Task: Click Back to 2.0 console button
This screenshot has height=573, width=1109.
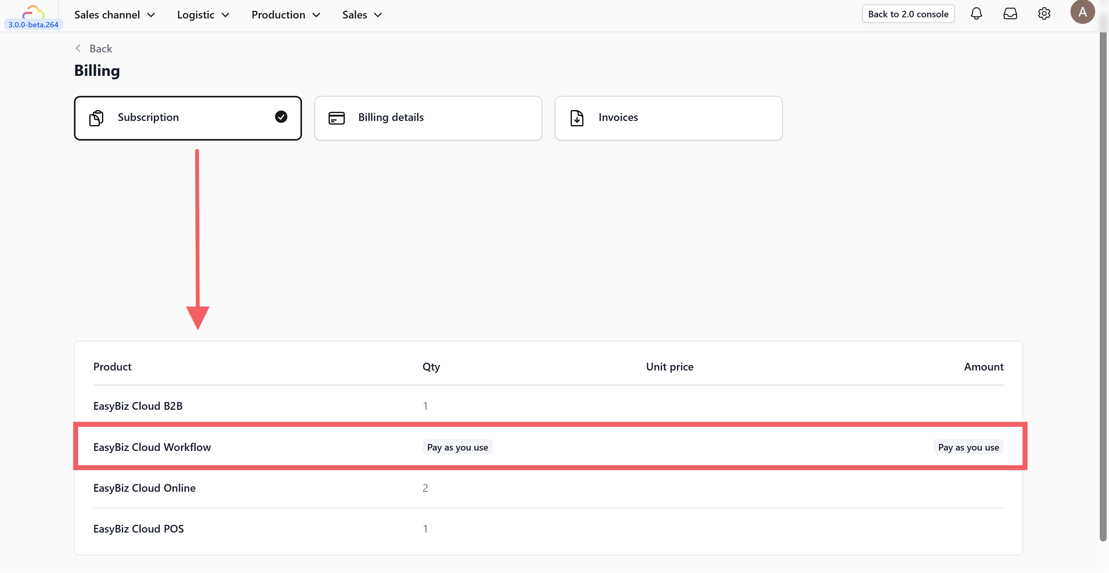Action: point(908,14)
